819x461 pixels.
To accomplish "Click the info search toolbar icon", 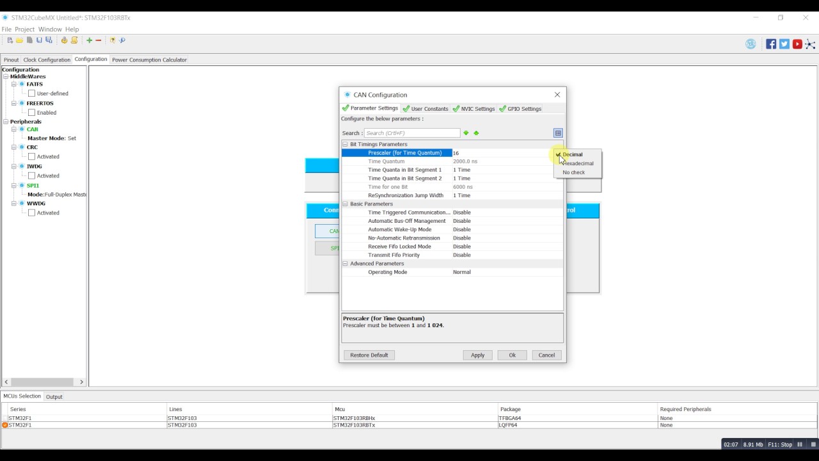I will pos(122,40).
